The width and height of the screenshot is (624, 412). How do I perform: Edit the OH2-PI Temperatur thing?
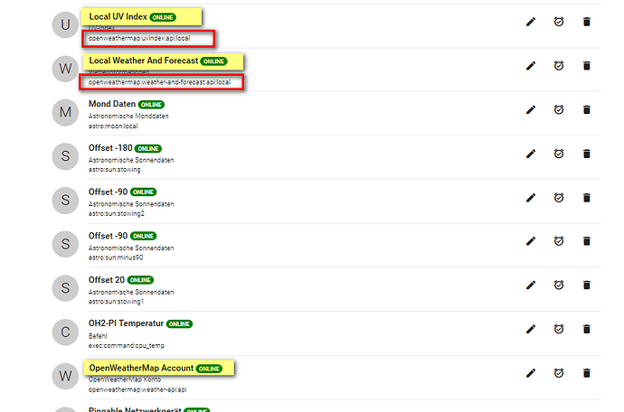[x=531, y=329]
